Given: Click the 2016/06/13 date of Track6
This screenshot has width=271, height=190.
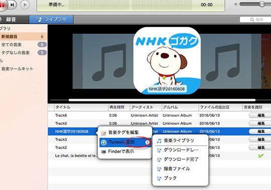Looking at the screenshot, I should pos(209,115).
